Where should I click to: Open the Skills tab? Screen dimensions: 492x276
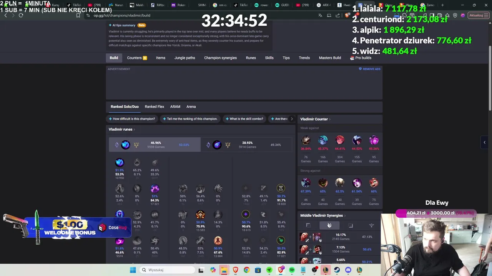269,58
